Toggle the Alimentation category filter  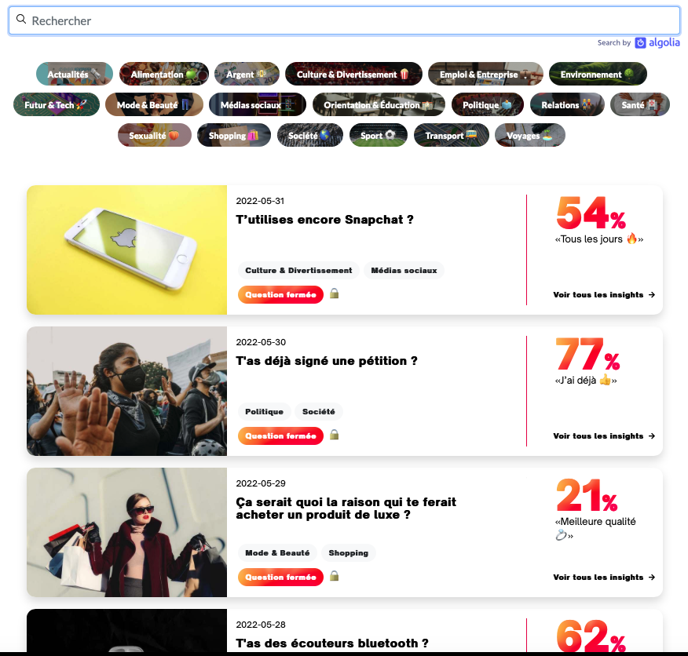coord(164,74)
